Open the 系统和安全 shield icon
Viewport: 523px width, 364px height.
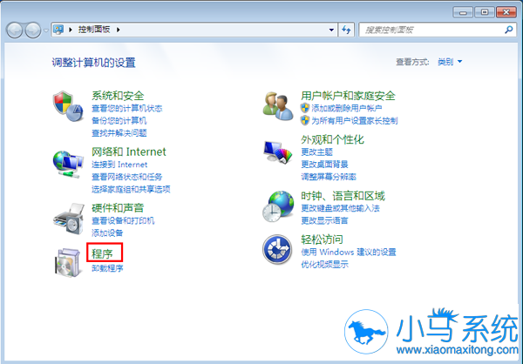tap(68, 106)
